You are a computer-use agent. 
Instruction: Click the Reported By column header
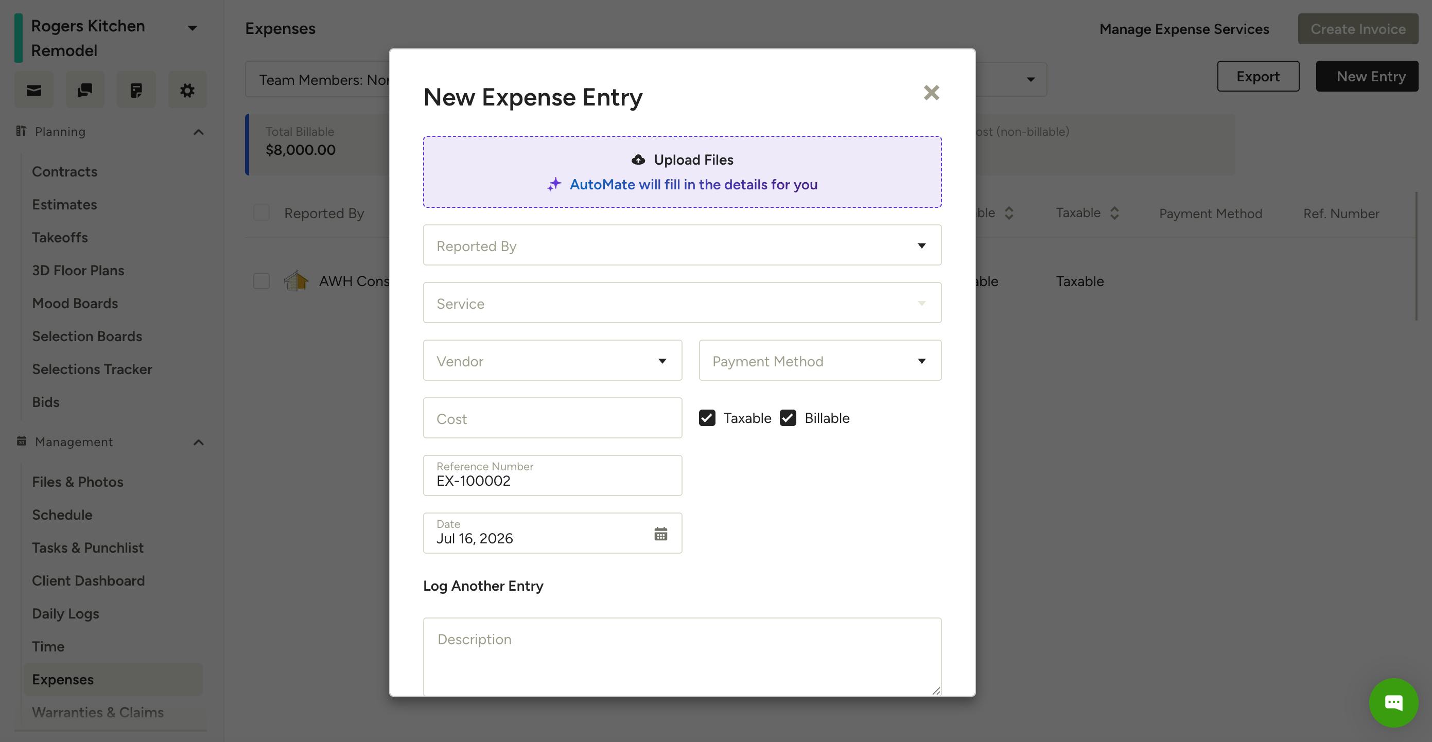point(324,214)
